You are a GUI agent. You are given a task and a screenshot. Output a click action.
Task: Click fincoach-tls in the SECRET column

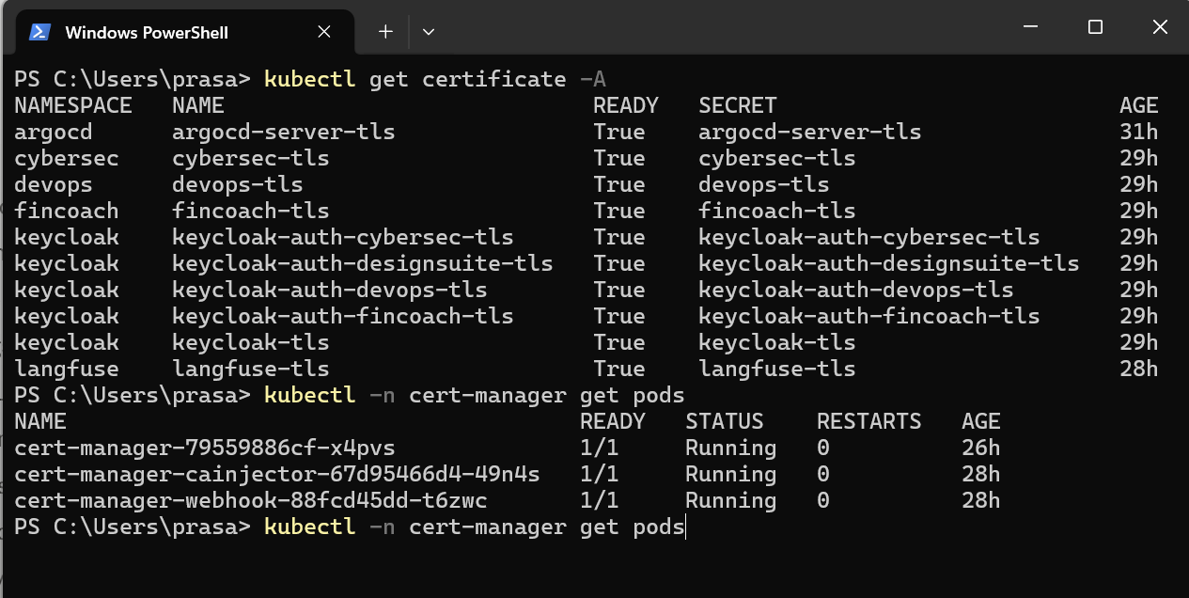click(777, 211)
